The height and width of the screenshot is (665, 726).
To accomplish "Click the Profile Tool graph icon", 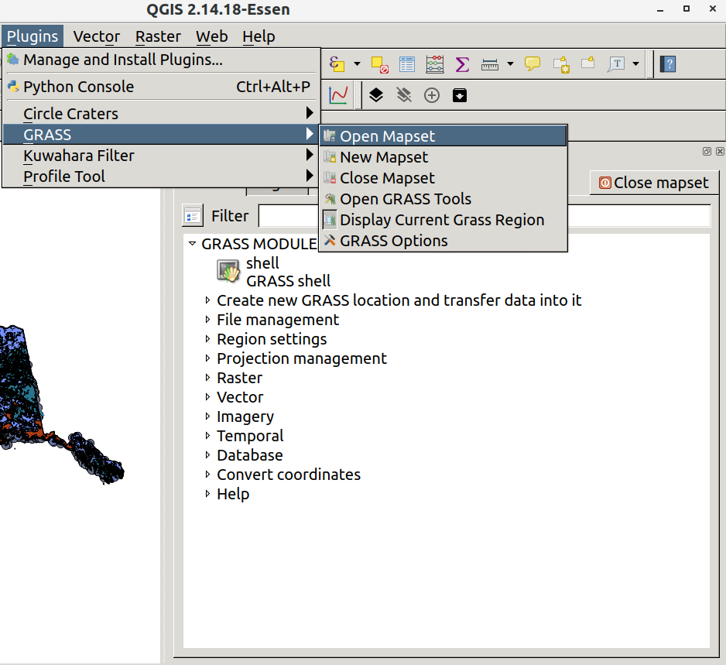I will point(338,95).
